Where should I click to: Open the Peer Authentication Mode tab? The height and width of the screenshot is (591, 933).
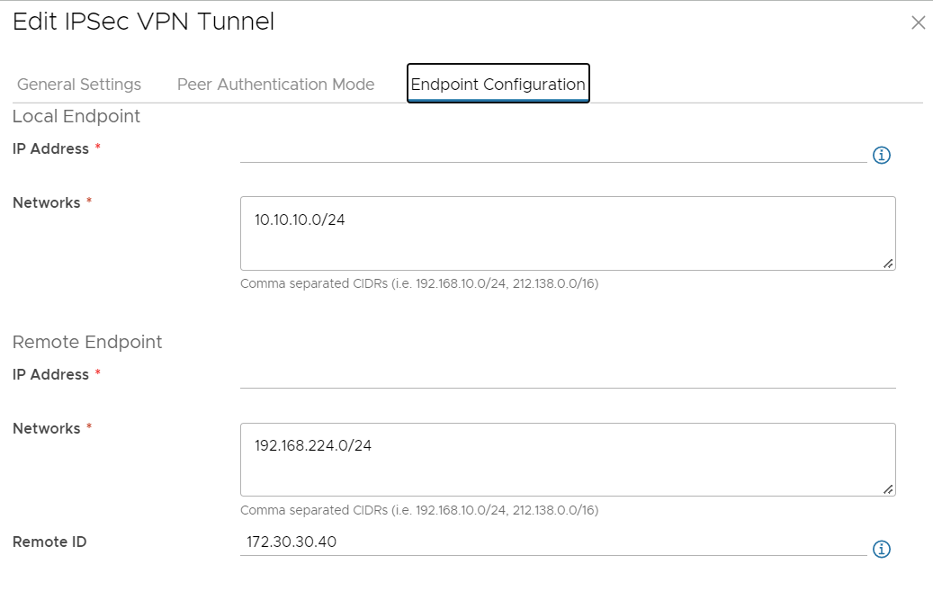tap(275, 85)
